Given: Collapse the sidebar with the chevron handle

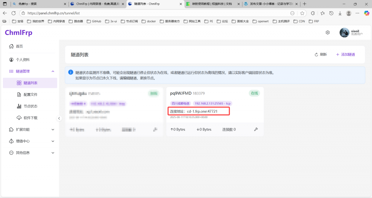Looking at the screenshot, I should [x=59, y=118].
